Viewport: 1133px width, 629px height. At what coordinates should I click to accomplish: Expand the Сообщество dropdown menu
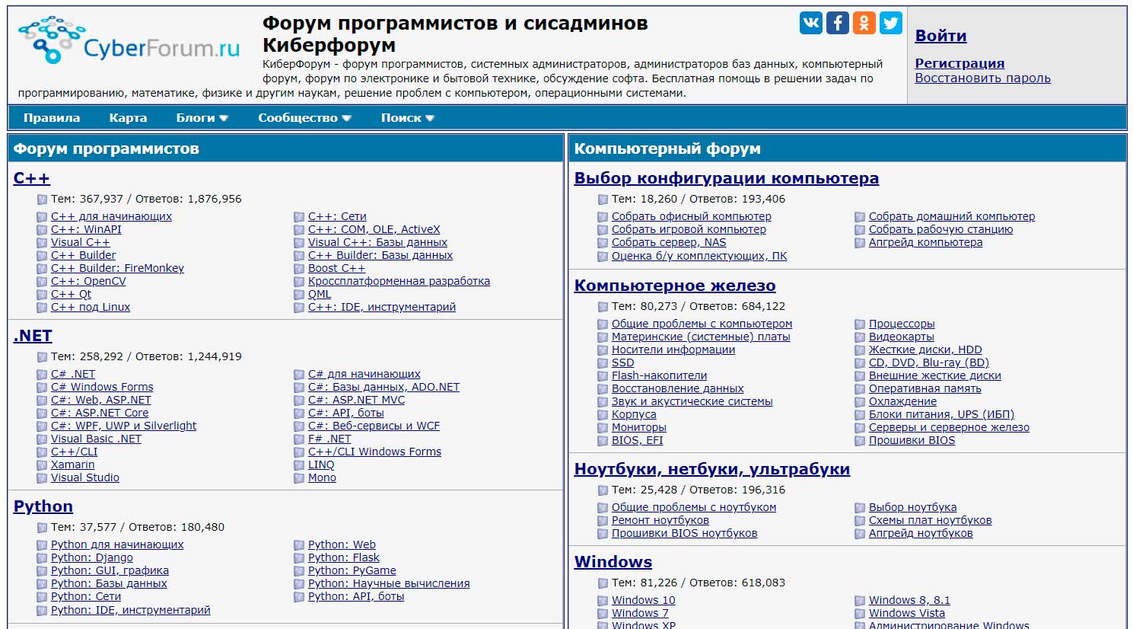coord(304,118)
